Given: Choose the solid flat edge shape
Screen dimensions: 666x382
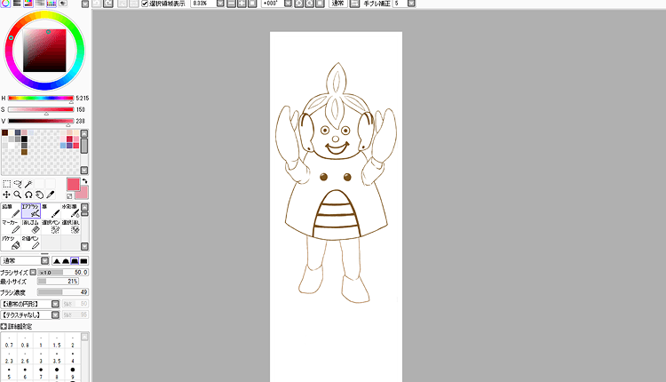Looking at the screenshot, I should pos(83,261).
